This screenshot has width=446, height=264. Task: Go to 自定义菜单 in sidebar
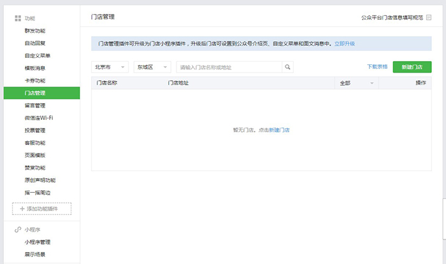coord(37,56)
